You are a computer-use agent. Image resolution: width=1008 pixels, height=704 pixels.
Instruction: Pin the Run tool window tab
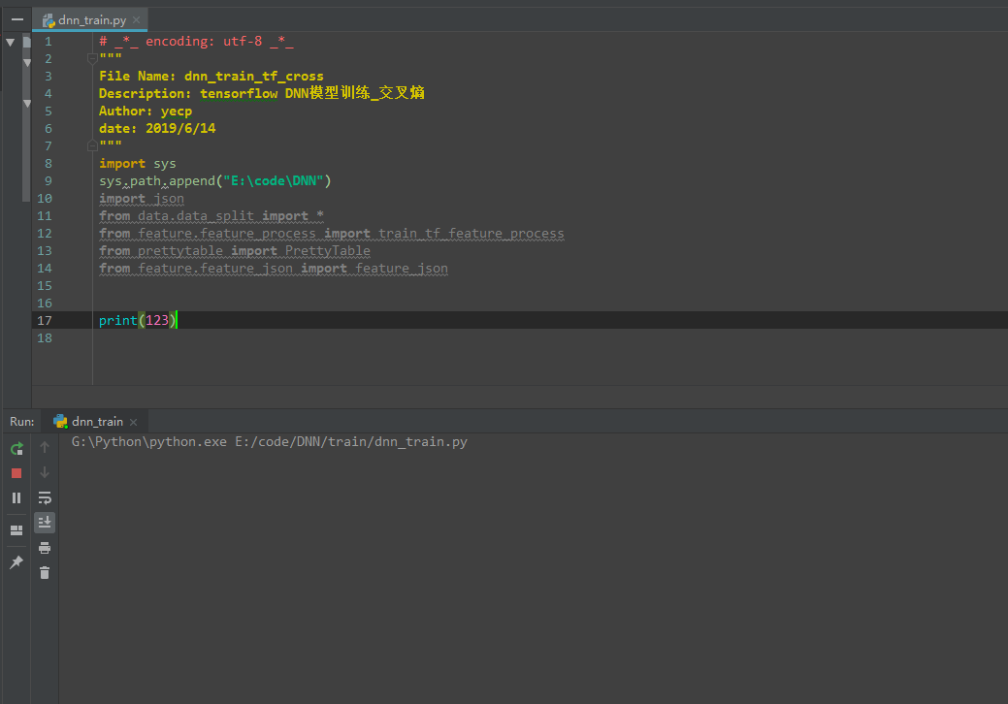pos(16,561)
